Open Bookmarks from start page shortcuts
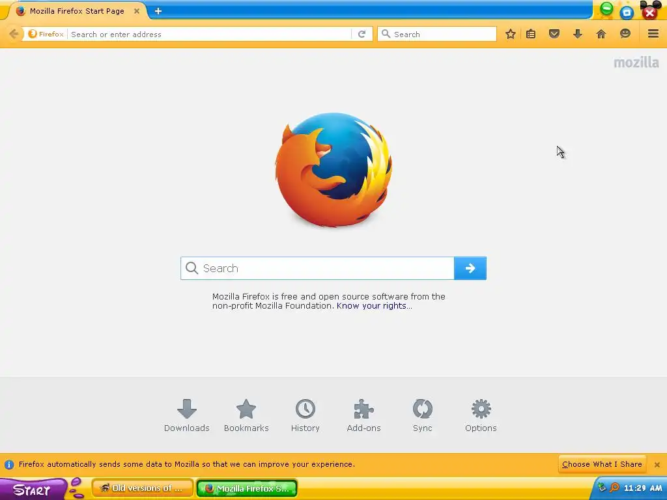667x500 pixels. pos(246,415)
